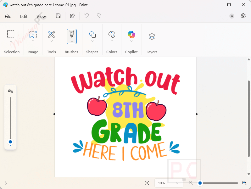The height and width of the screenshot is (189, 251).
Task: Click the zoom slider handle
Action: [200, 183]
